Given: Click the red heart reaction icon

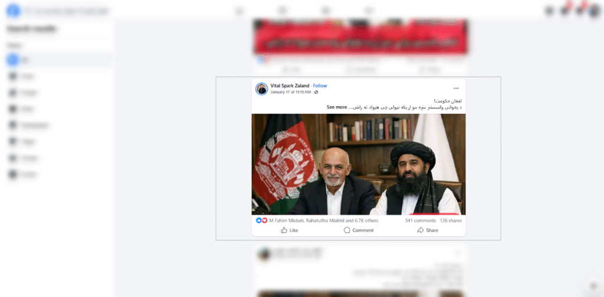Looking at the screenshot, I should tap(265, 220).
